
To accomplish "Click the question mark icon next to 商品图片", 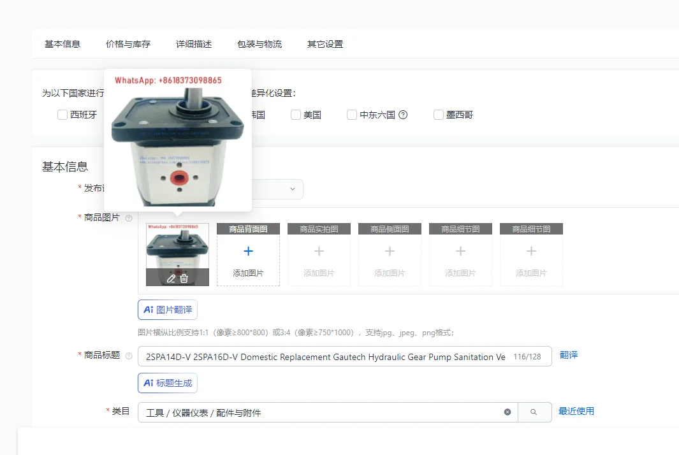I will pyautogui.click(x=129, y=217).
